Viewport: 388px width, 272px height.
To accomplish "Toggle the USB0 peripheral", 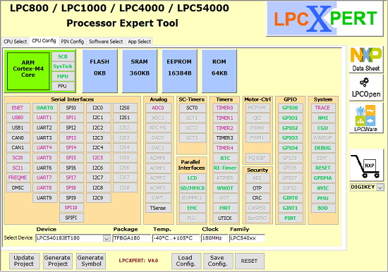I will pyautogui.click(x=18, y=118).
